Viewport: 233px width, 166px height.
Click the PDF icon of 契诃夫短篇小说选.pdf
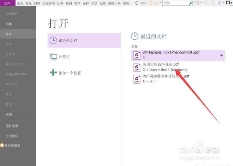pyautogui.click(x=137, y=67)
